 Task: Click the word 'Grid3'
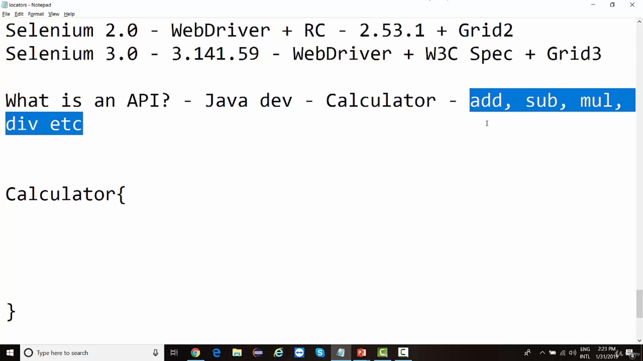click(574, 54)
